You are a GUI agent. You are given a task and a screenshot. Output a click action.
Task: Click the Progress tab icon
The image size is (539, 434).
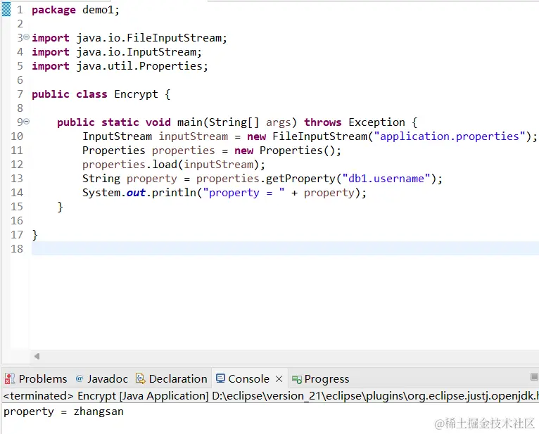click(x=297, y=379)
